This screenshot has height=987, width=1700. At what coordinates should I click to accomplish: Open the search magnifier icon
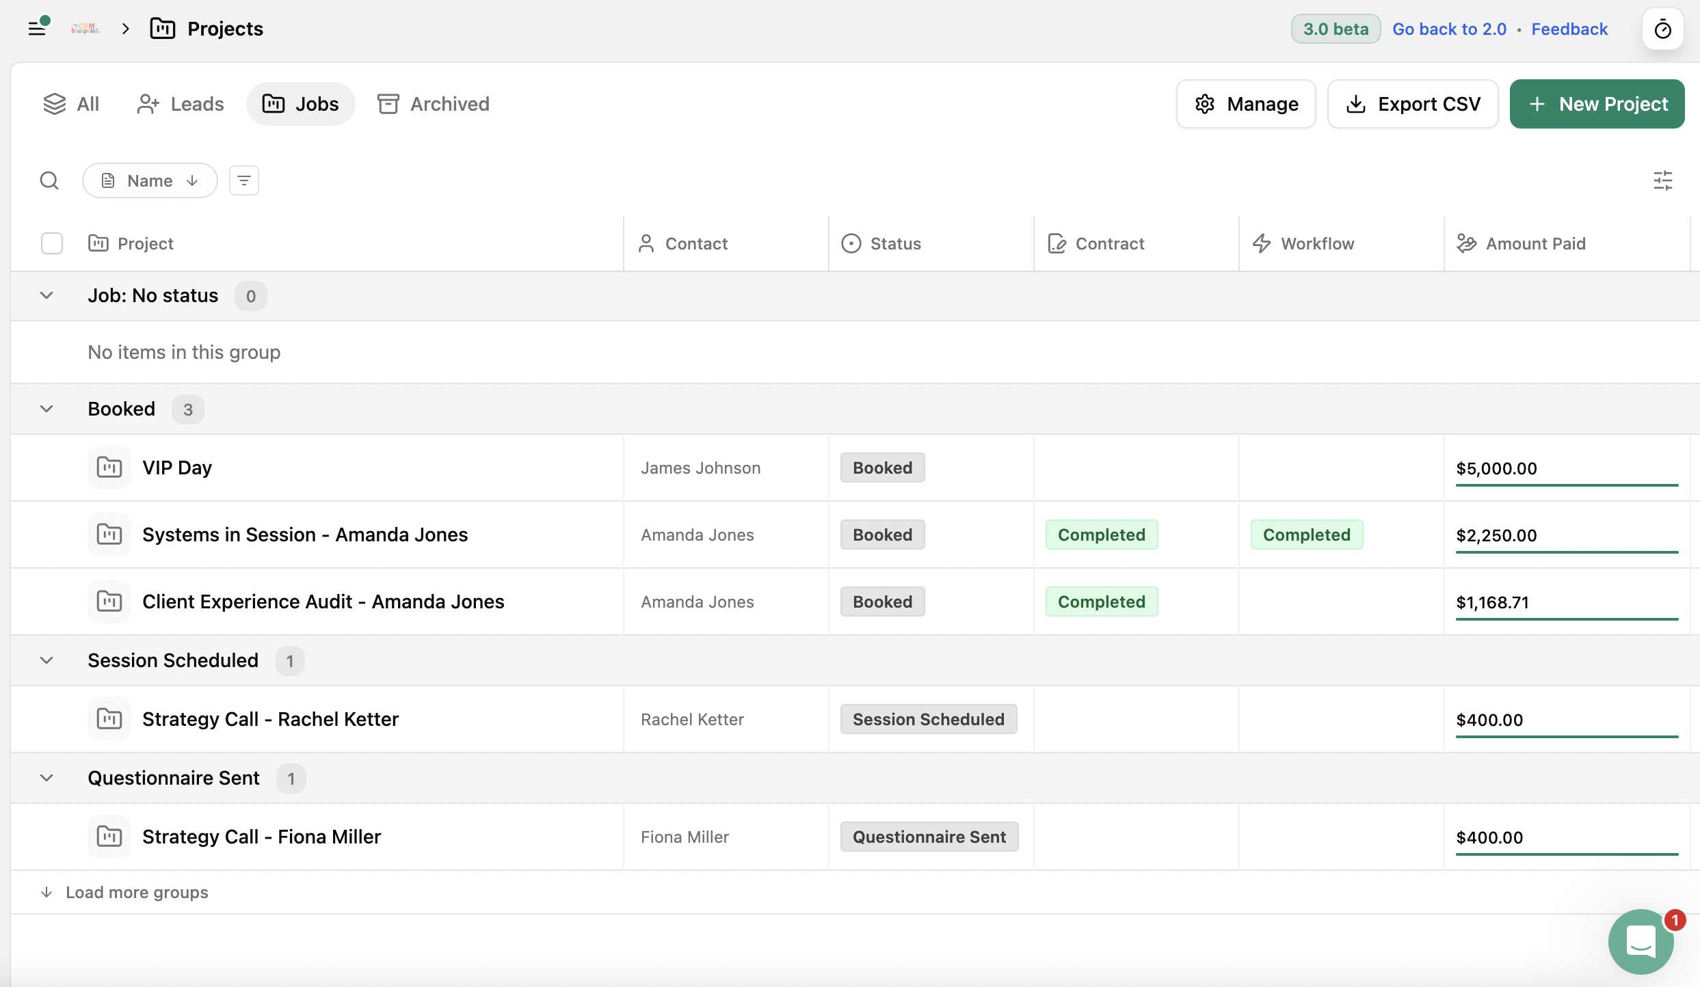49,180
